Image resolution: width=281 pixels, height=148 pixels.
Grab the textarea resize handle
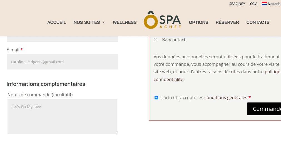116,133
